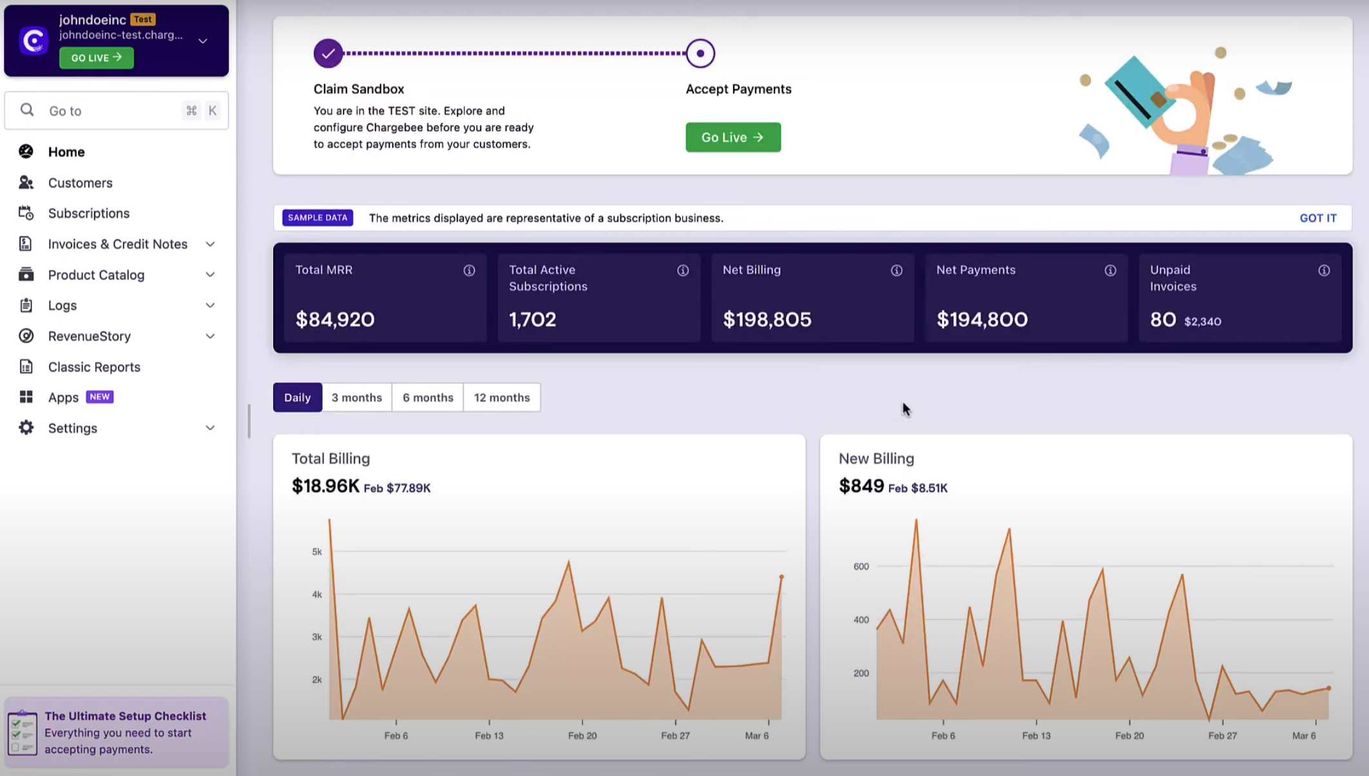Click the Accept Payments progress marker
1369x776 pixels.
click(x=700, y=53)
